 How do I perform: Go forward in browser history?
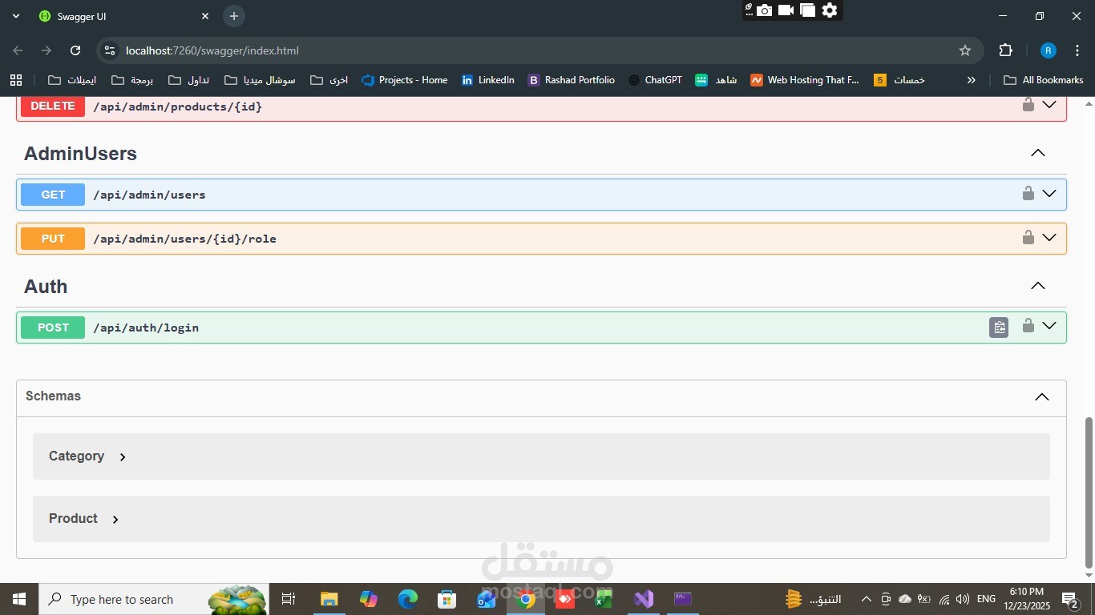pos(46,50)
